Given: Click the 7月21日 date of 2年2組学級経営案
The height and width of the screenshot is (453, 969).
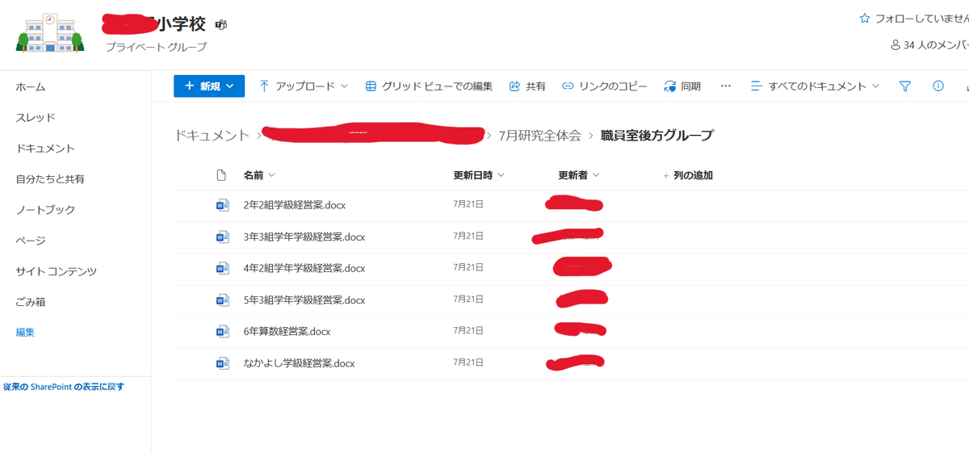Looking at the screenshot, I should [x=468, y=204].
